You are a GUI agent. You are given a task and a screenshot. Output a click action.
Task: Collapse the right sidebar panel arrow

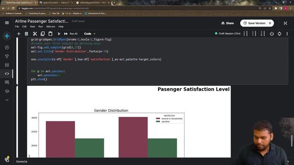point(286,23)
